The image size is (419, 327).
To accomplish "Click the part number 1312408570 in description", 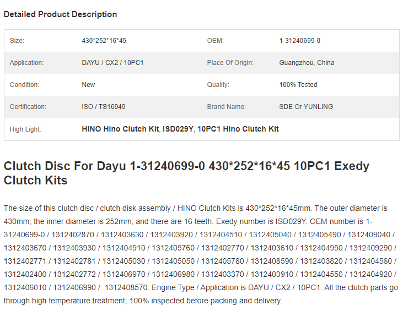I will 126,287.
